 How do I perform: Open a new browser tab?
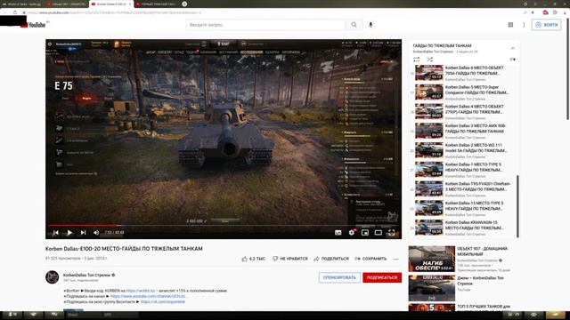point(184,4)
